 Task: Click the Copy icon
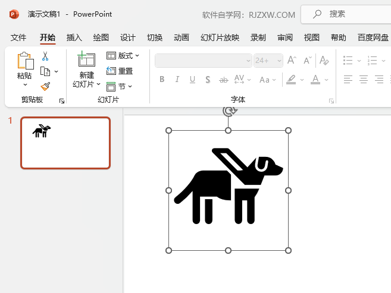(45, 72)
